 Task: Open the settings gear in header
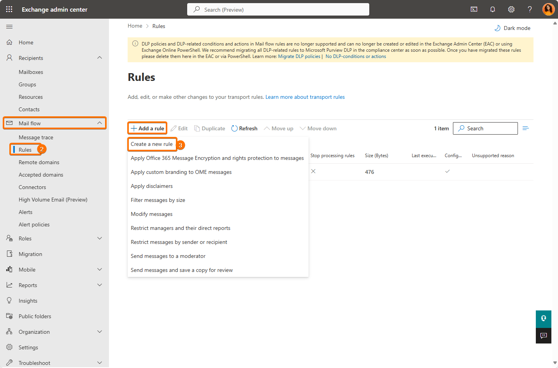pyautogui.click(x=511, y=9)
